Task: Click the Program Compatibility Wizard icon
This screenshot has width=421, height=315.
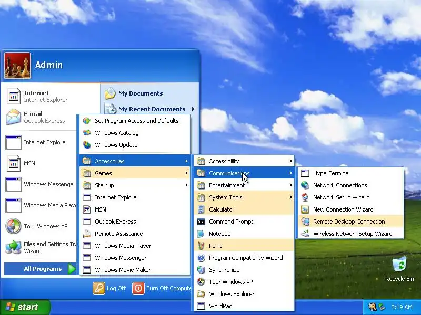Action: pyautogui.click(x=201, y=258)
